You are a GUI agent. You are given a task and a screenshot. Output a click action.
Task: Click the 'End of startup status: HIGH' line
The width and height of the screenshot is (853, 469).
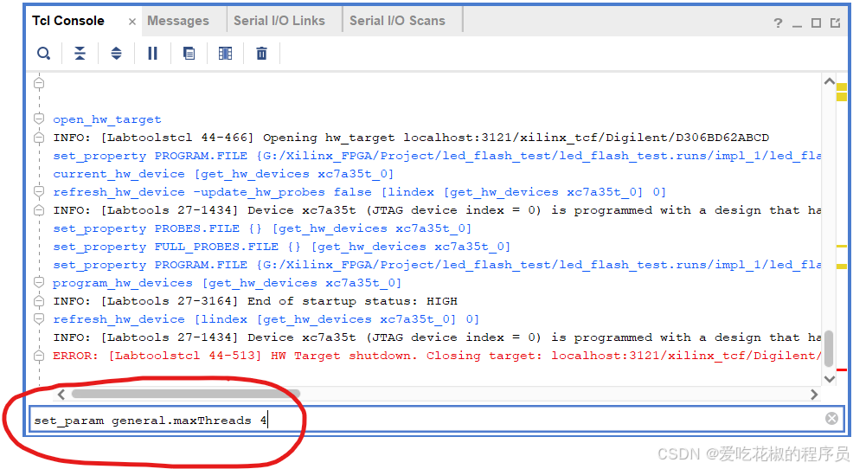coord(255,301)
